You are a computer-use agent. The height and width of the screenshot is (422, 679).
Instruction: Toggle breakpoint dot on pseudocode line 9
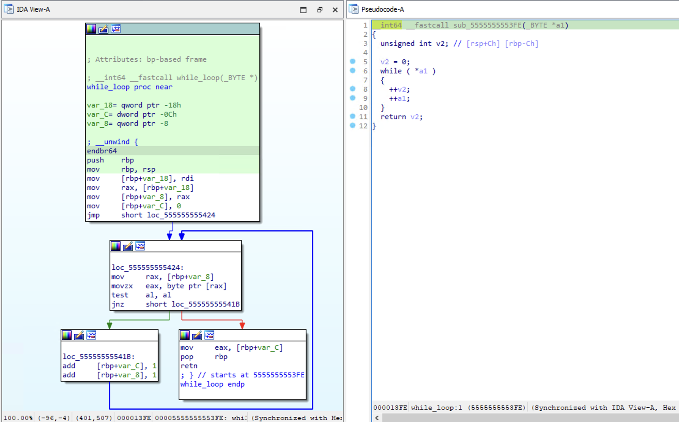(x=353, y=98)
